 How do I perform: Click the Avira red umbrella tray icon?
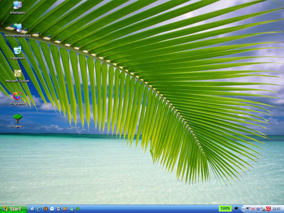268,209
